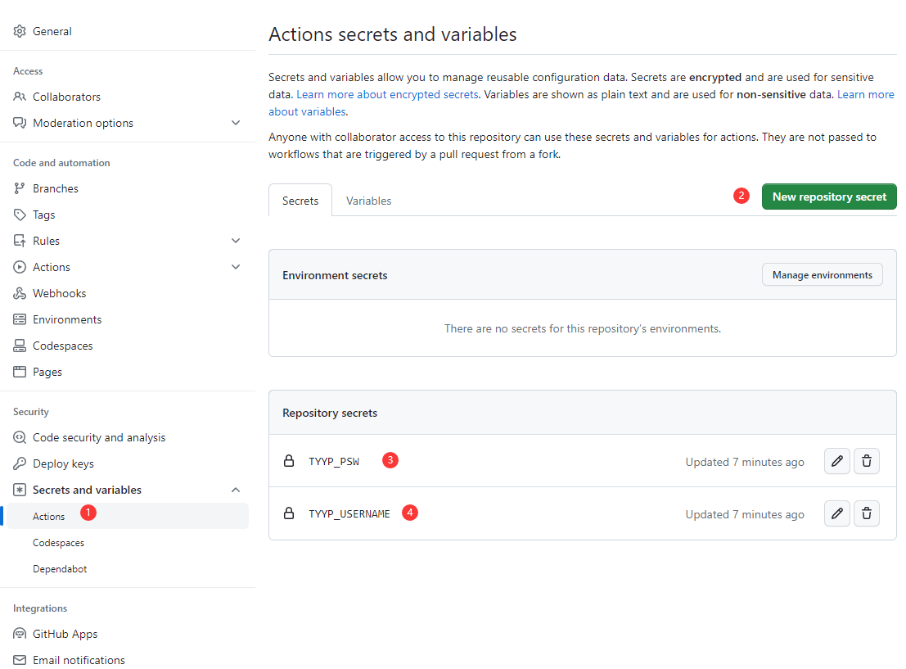This screenshot has width=906, height=669.
Task: Click the lock icon next to TYYP_PSW
Action: click(x=288, y=461)
